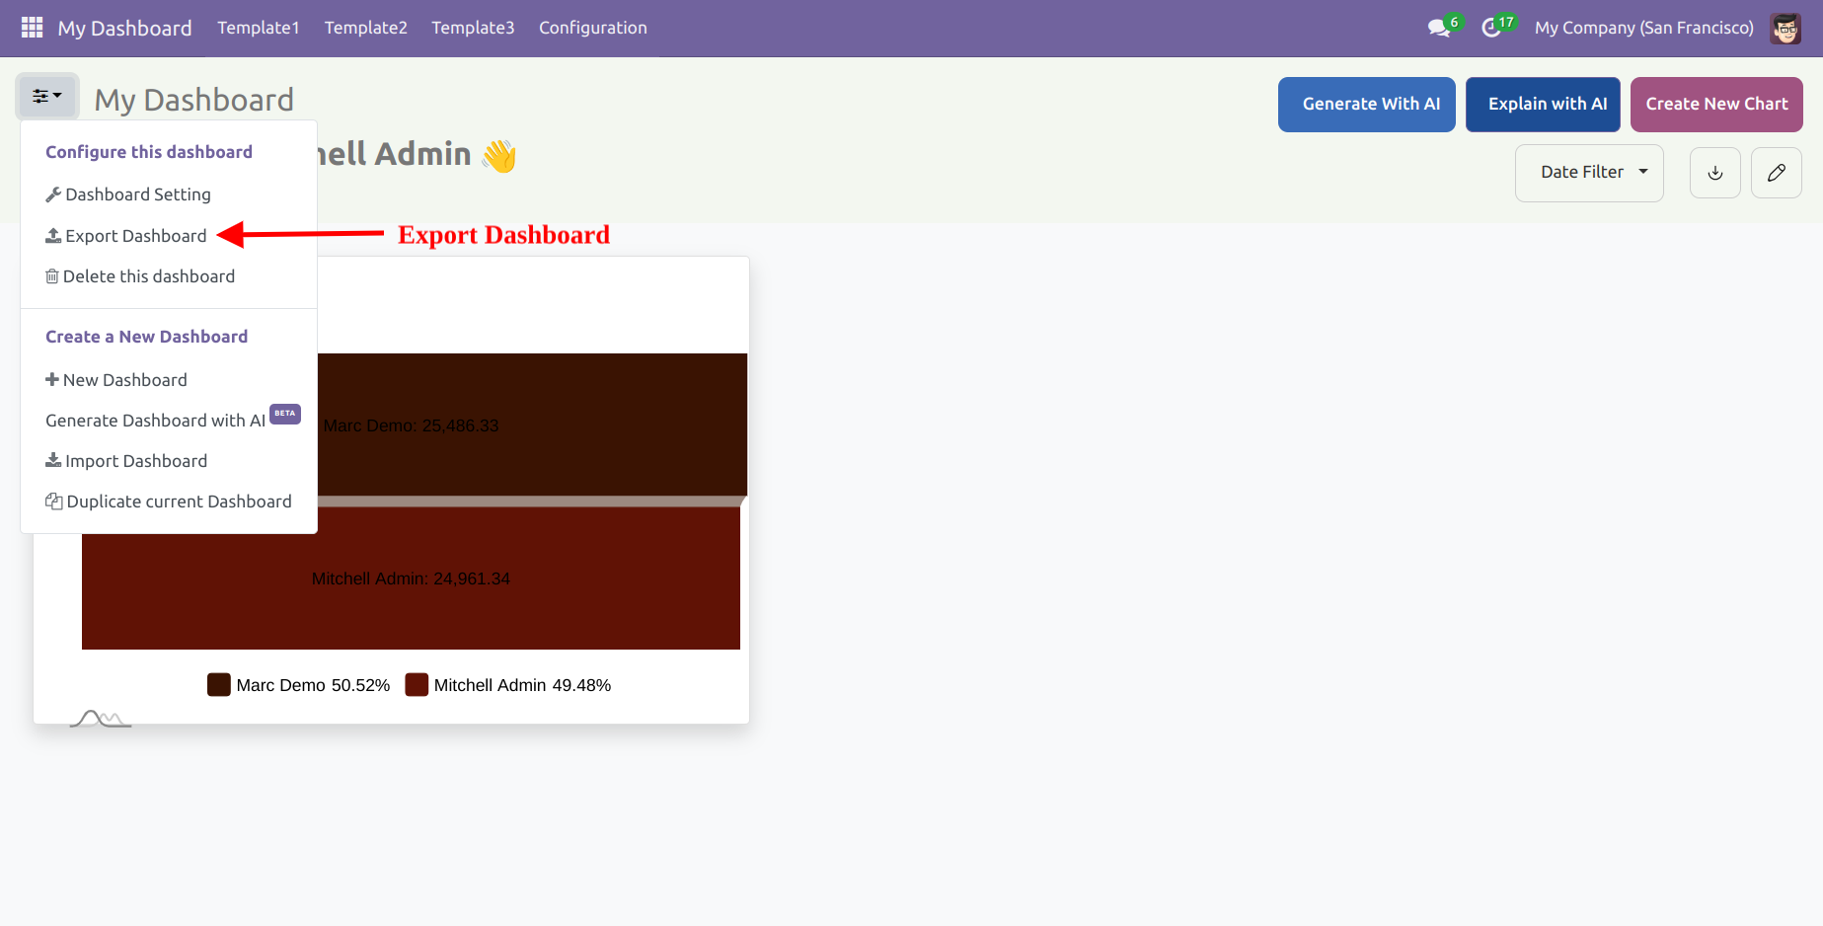
Task: Click the download dashboard icon button
Action: (1714, 173)
